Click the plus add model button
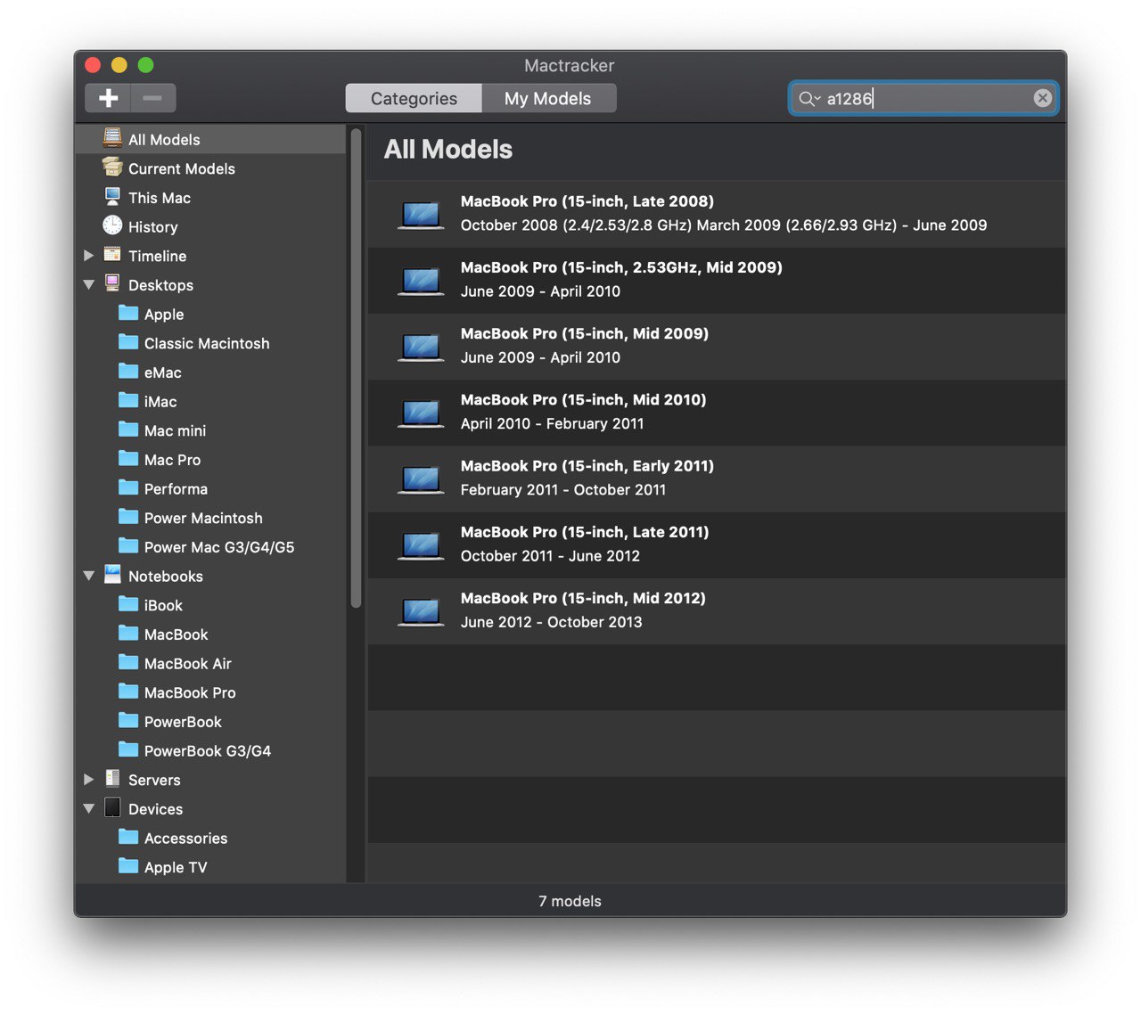 [x=108, y=98]
